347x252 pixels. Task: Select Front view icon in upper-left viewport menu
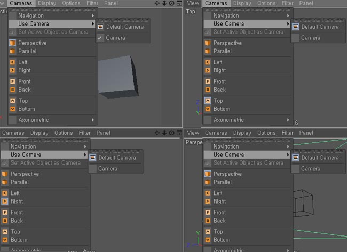(13, 82)
